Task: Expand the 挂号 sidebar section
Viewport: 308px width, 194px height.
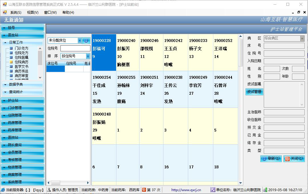Action: [23, 28]
